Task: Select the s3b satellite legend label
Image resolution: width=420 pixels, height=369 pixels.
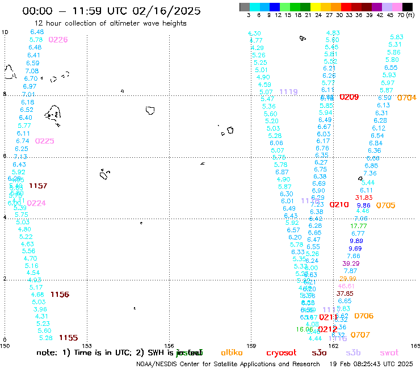Action: 353,353
